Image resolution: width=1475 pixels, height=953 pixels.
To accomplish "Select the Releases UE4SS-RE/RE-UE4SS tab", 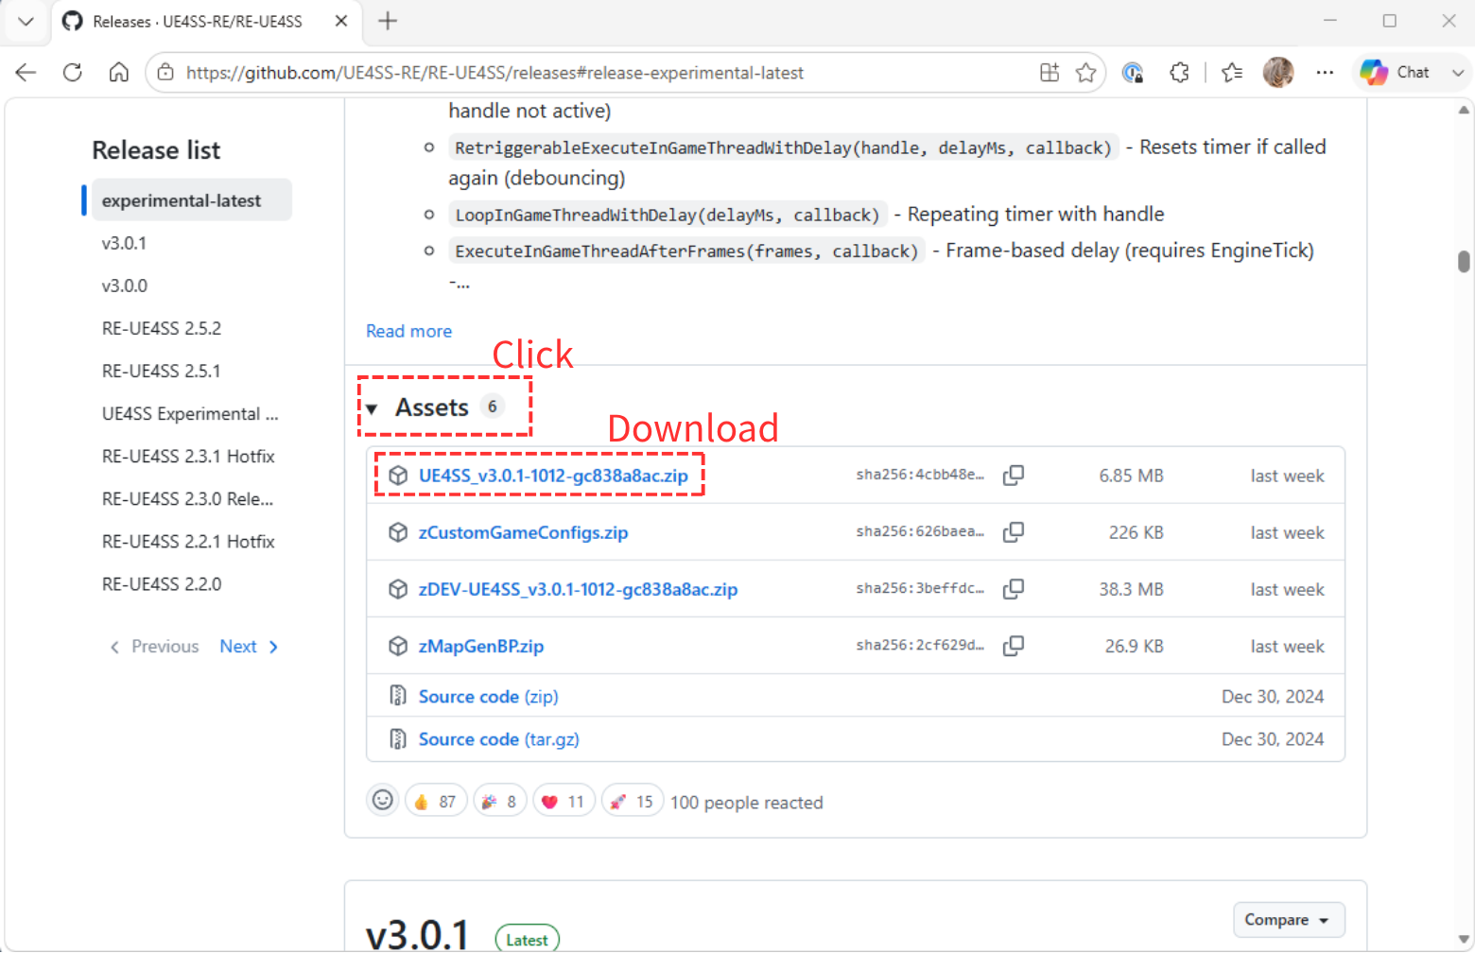I will coord(205,21).
